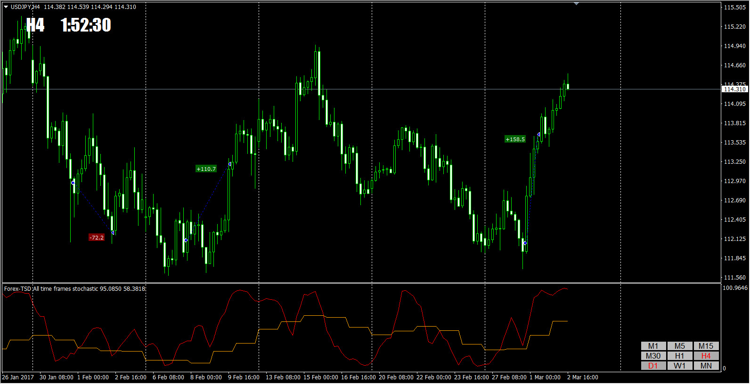Switch chart to M1 timeframe button
Screen dimensions: 750x384
pos(653,346)
